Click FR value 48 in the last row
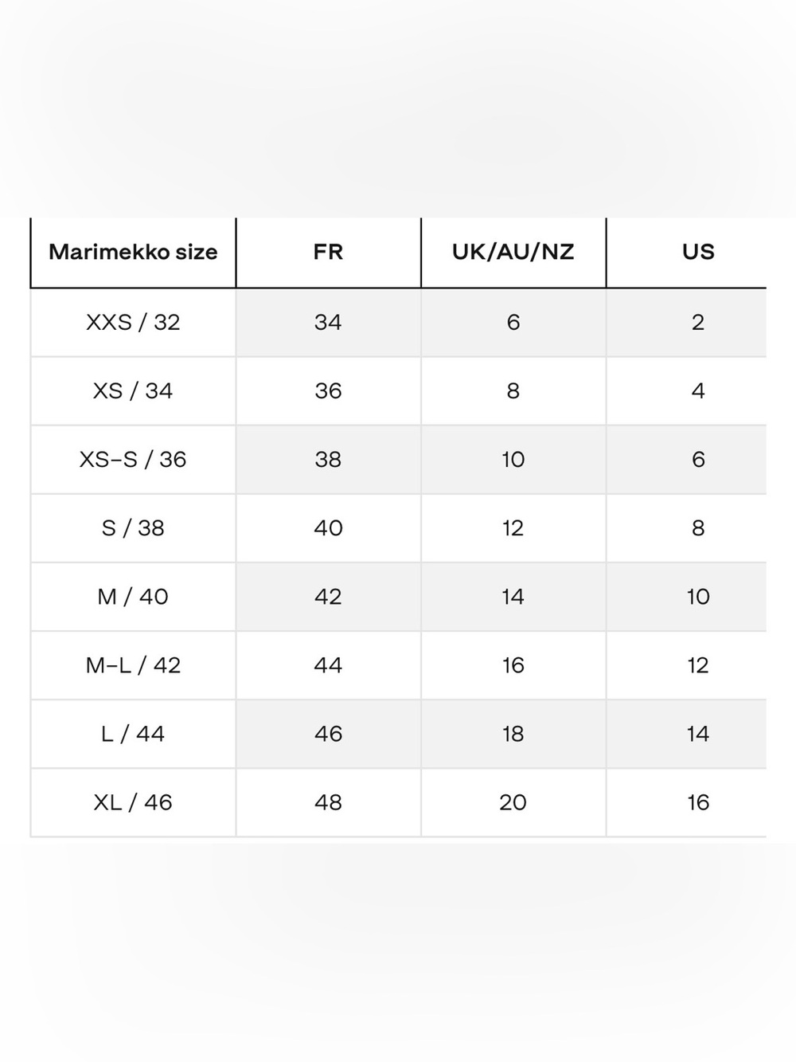The image size is (796, 1062). coord(328,801)
